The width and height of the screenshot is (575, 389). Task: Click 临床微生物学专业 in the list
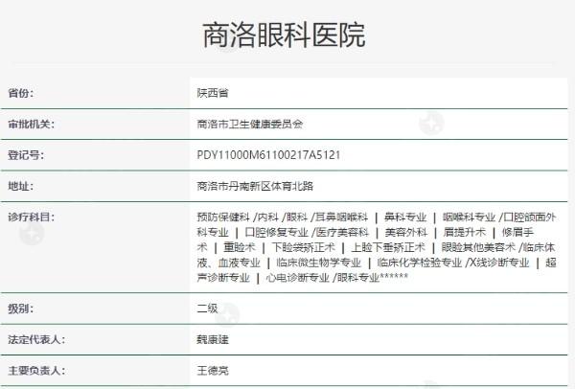[x=319, y=263]
